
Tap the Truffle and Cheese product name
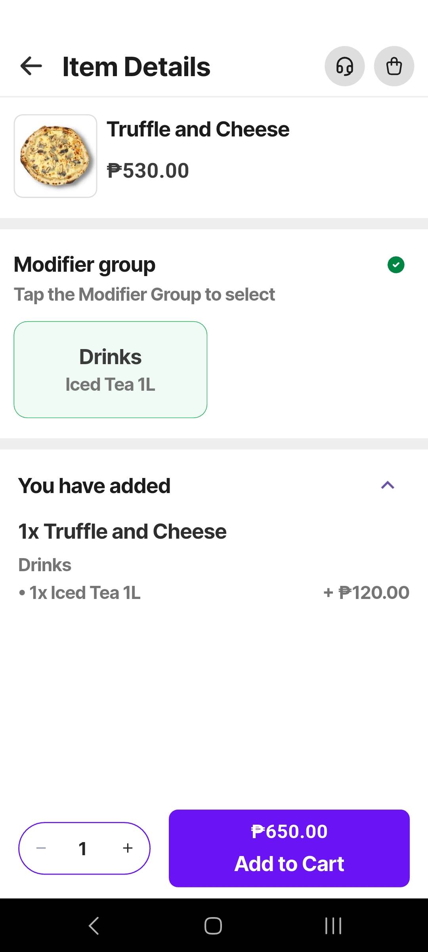[x=198, y=129]
